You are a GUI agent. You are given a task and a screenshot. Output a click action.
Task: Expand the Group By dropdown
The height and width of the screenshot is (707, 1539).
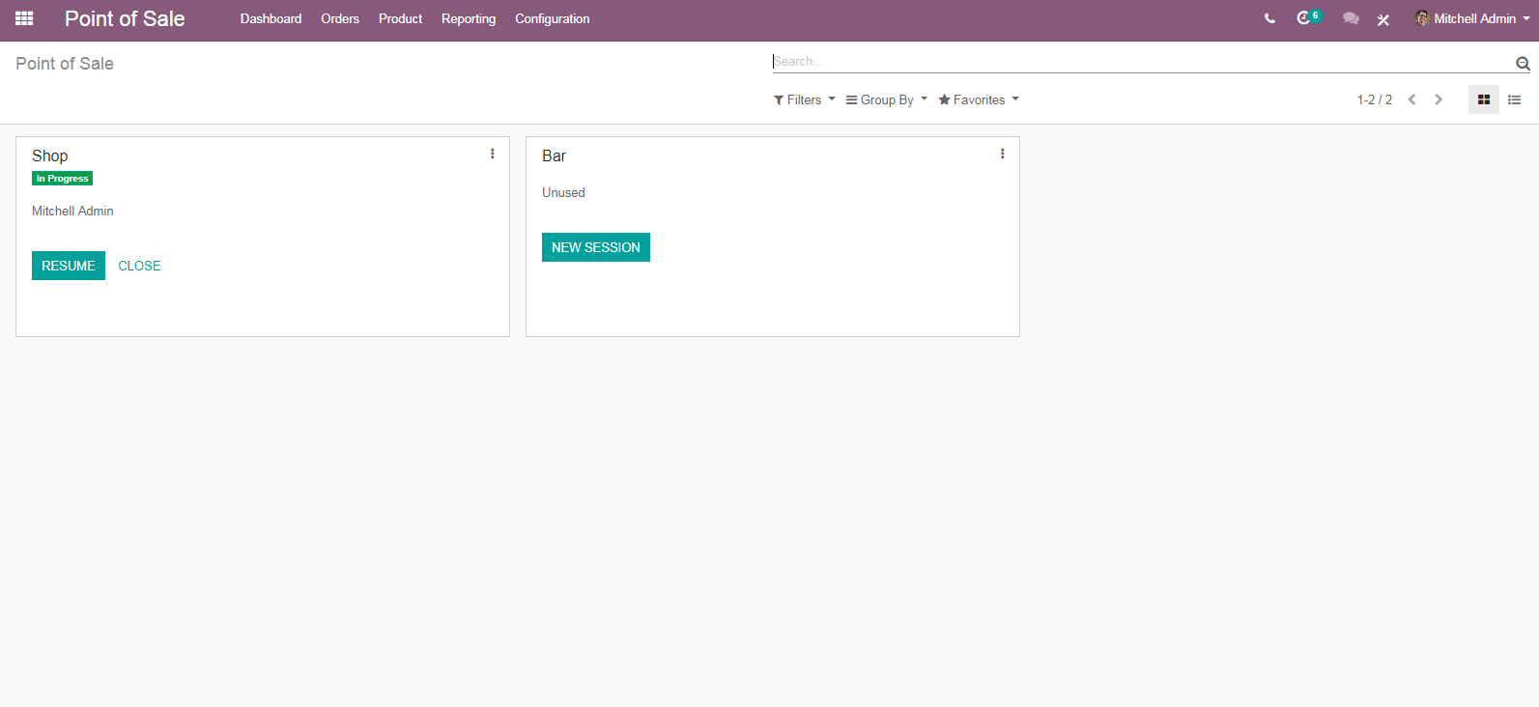(x=887, y=99)
